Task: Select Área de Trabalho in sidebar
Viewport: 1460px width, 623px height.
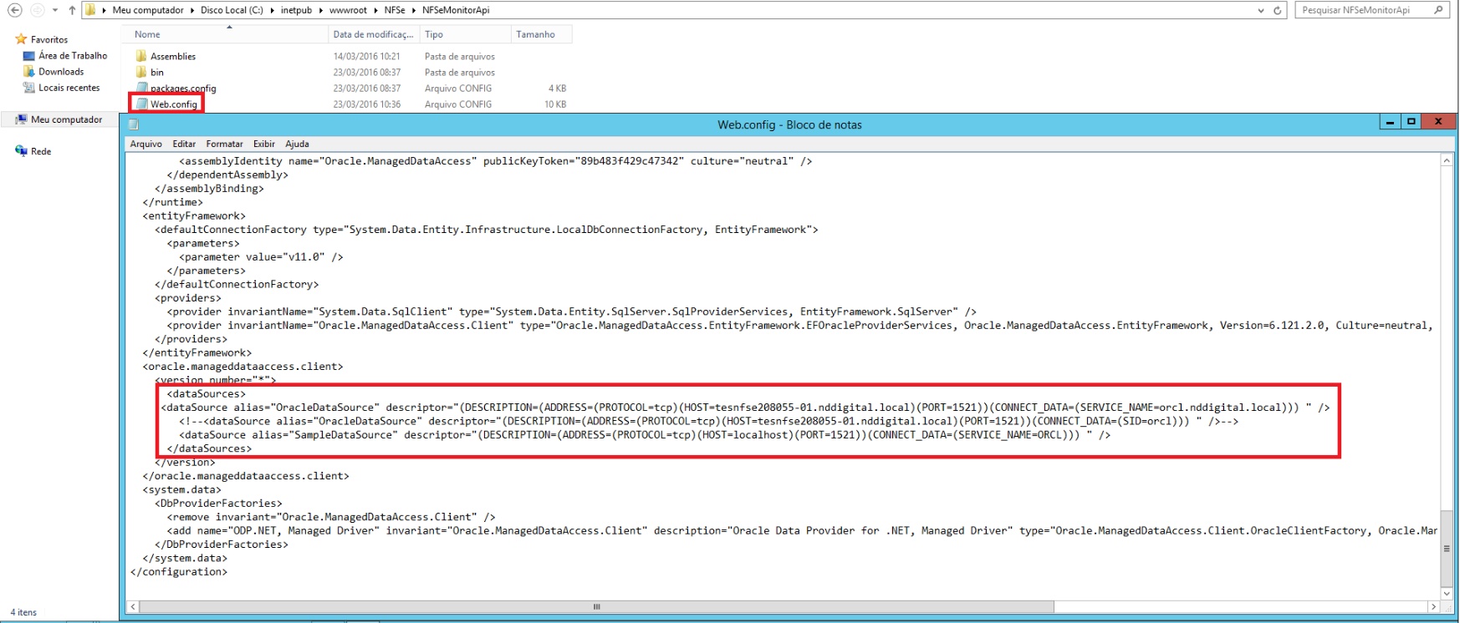Action: coord(72,56)
